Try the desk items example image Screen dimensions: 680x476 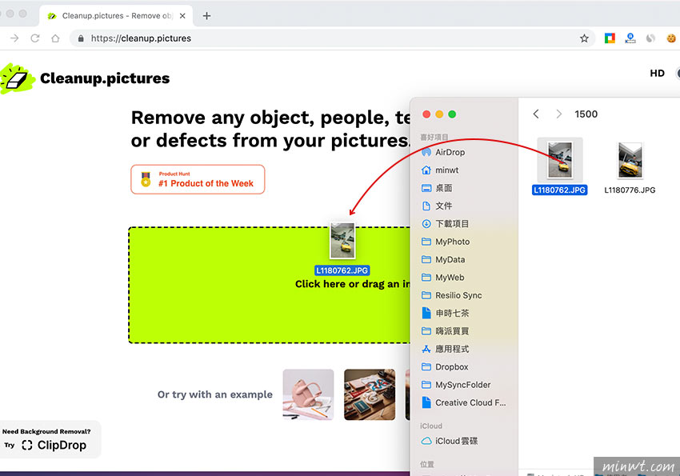(x=370, y=394)
